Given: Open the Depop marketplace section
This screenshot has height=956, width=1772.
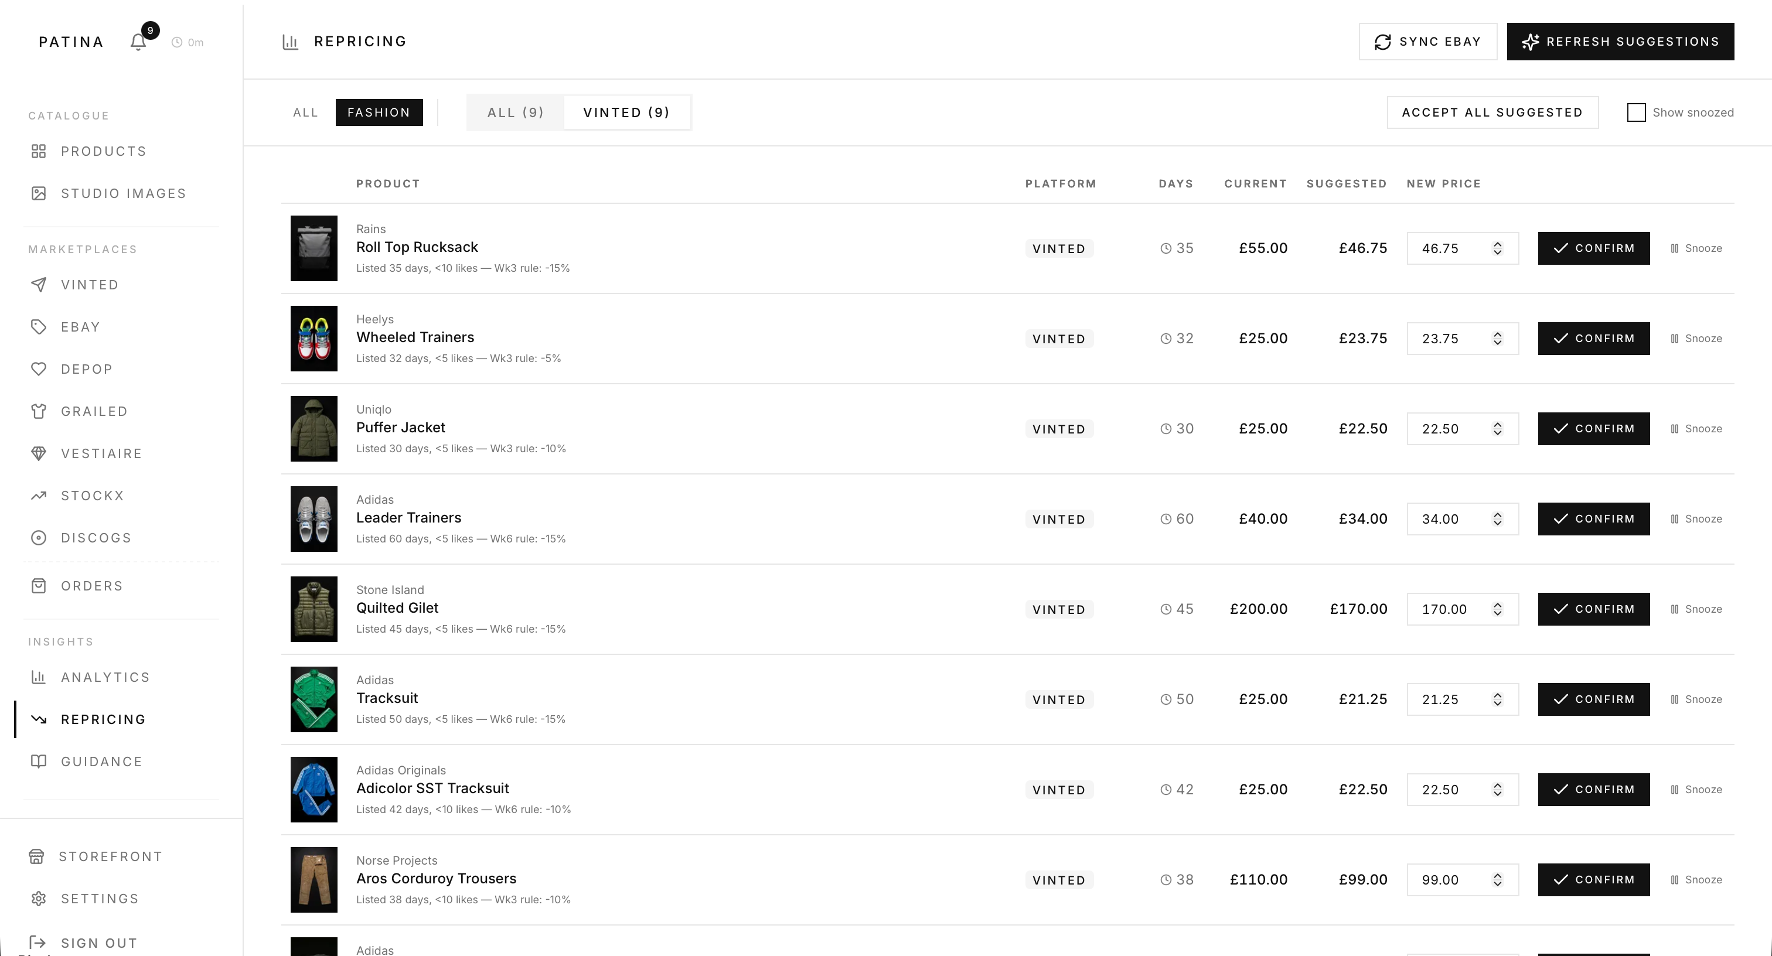Looking at the screenshot, I should coord(86,368).
